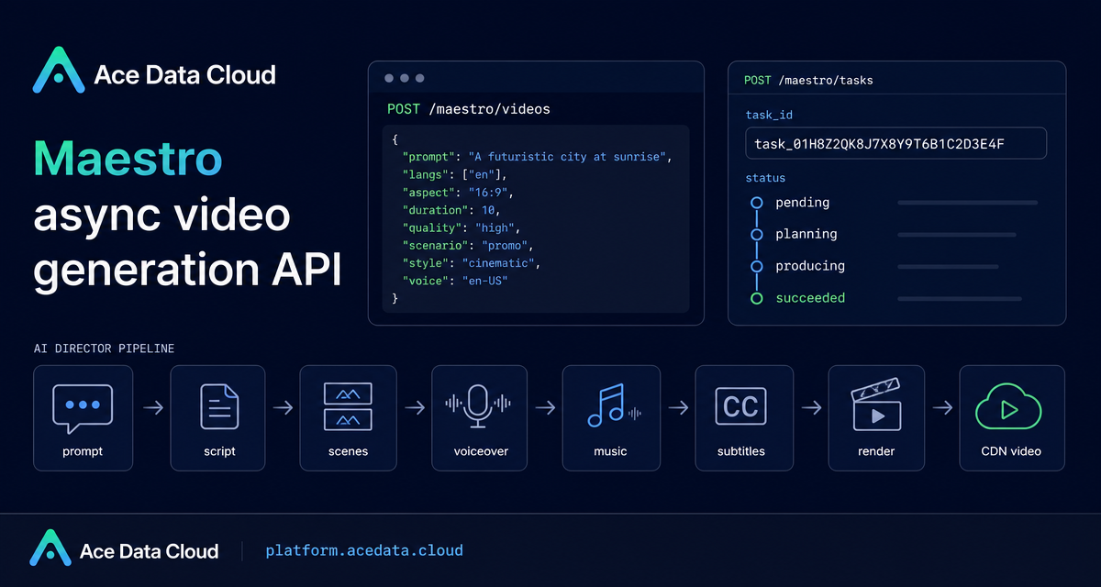Select the producing status circle
1101x587 pixels.
click(757, 266)
